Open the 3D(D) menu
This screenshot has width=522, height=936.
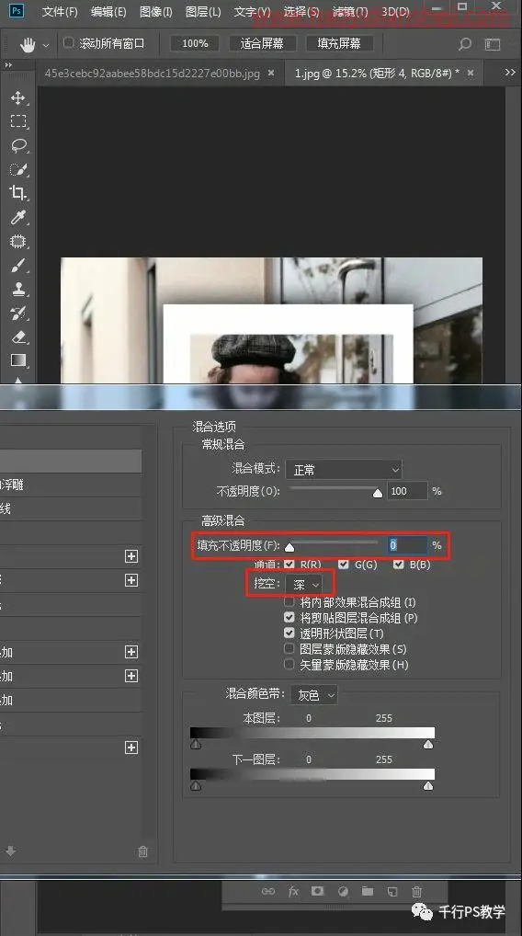click(x=395, y=11)
